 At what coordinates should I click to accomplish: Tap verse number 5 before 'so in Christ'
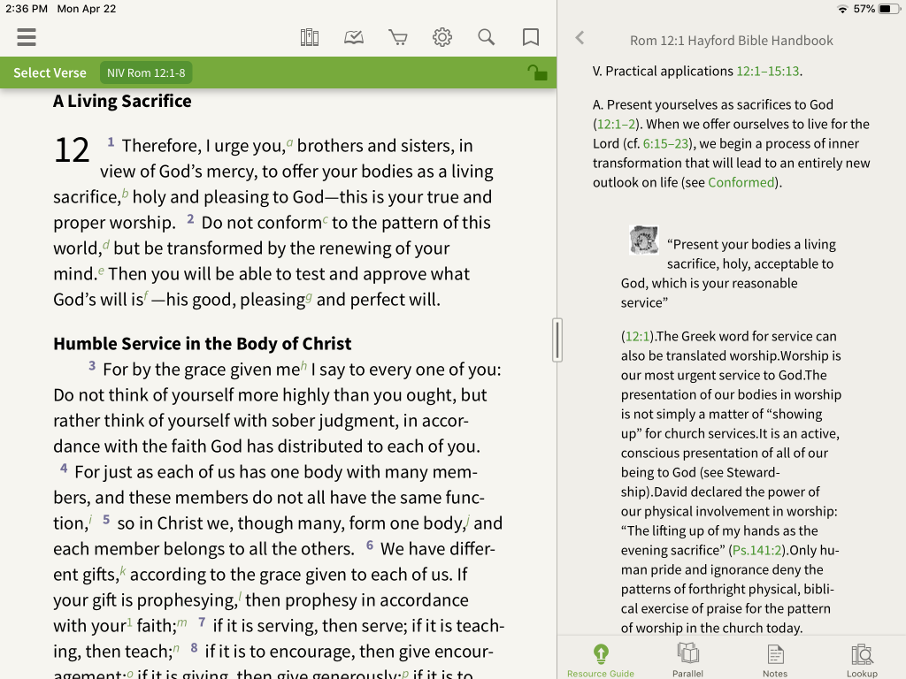pos(106,520)
